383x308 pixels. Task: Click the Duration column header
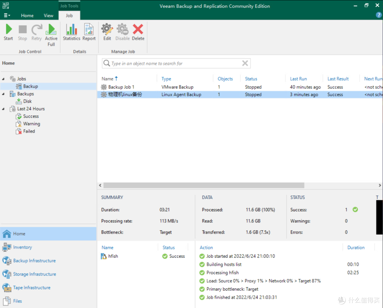(356, 247)
